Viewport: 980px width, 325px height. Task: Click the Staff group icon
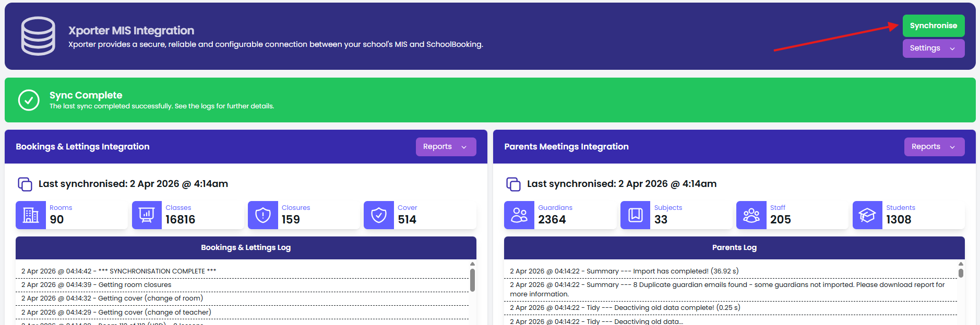751,215
